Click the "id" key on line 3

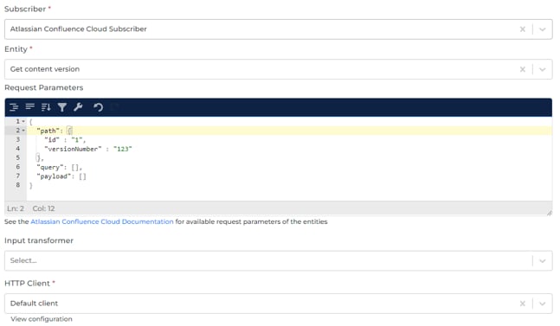(x=52, y=140)
